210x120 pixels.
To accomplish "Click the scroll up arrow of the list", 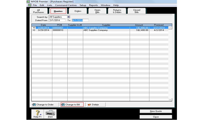I will 170,28.
